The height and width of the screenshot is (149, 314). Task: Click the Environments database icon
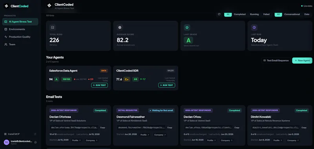pyautogui.click(x=6, y=29)
